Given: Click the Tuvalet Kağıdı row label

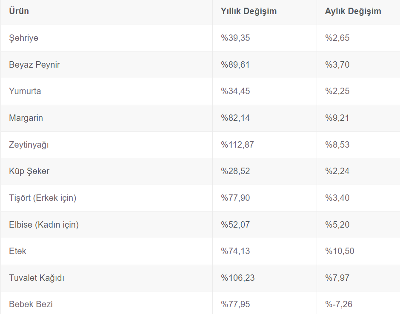Looking at the screenshot, I should (37, 278).
